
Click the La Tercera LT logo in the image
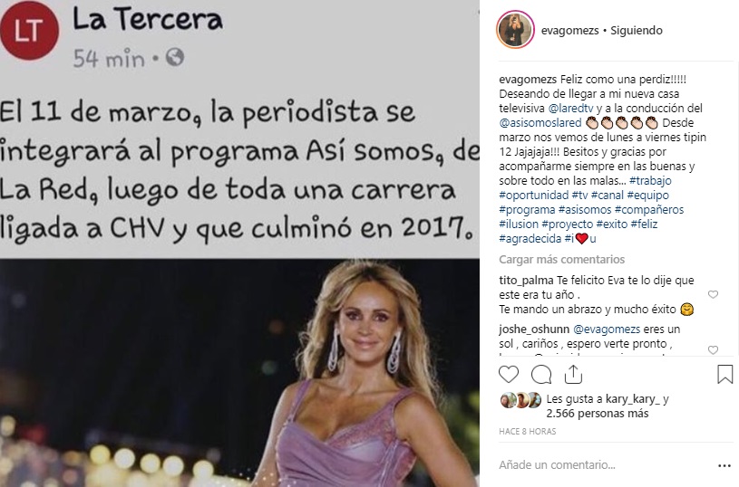29,31
